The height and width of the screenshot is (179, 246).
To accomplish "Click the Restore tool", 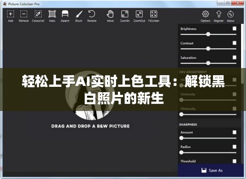I will coord(92,16).
